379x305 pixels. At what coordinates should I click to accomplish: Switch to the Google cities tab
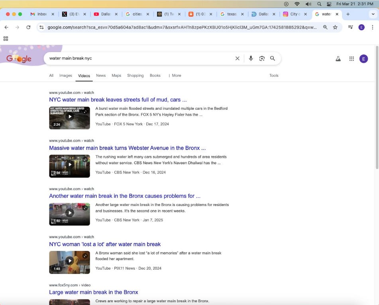(x=137, y=14)
